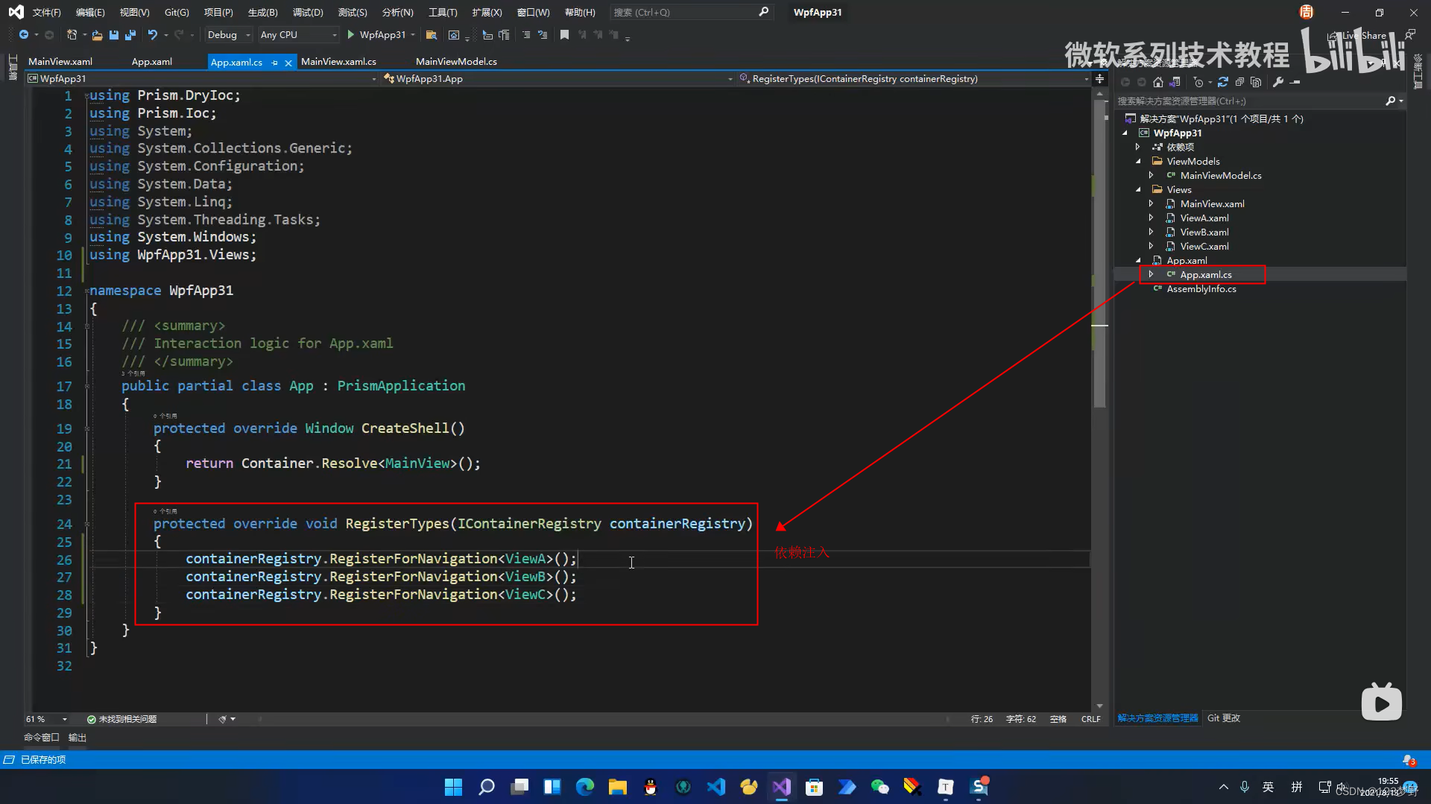Screen dimensions: 1431x804
Task: Click the Solution Explorer Home icon
Action: pyautogui.click(x=1157, y=82)
